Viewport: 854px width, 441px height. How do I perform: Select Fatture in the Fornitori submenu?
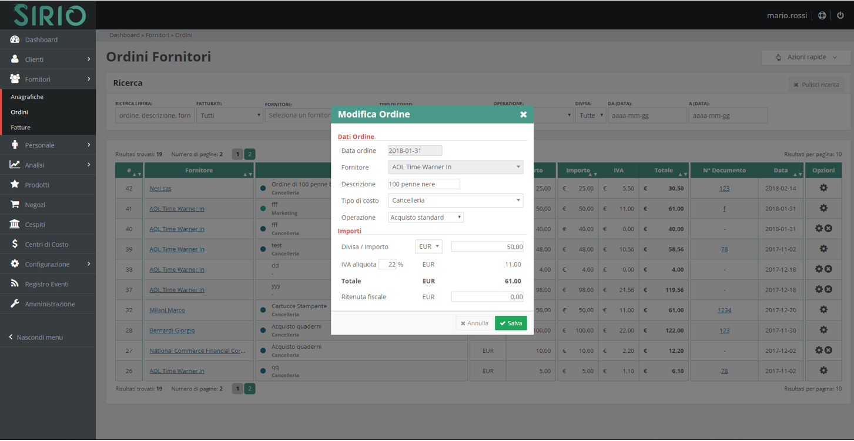[21, 127]
